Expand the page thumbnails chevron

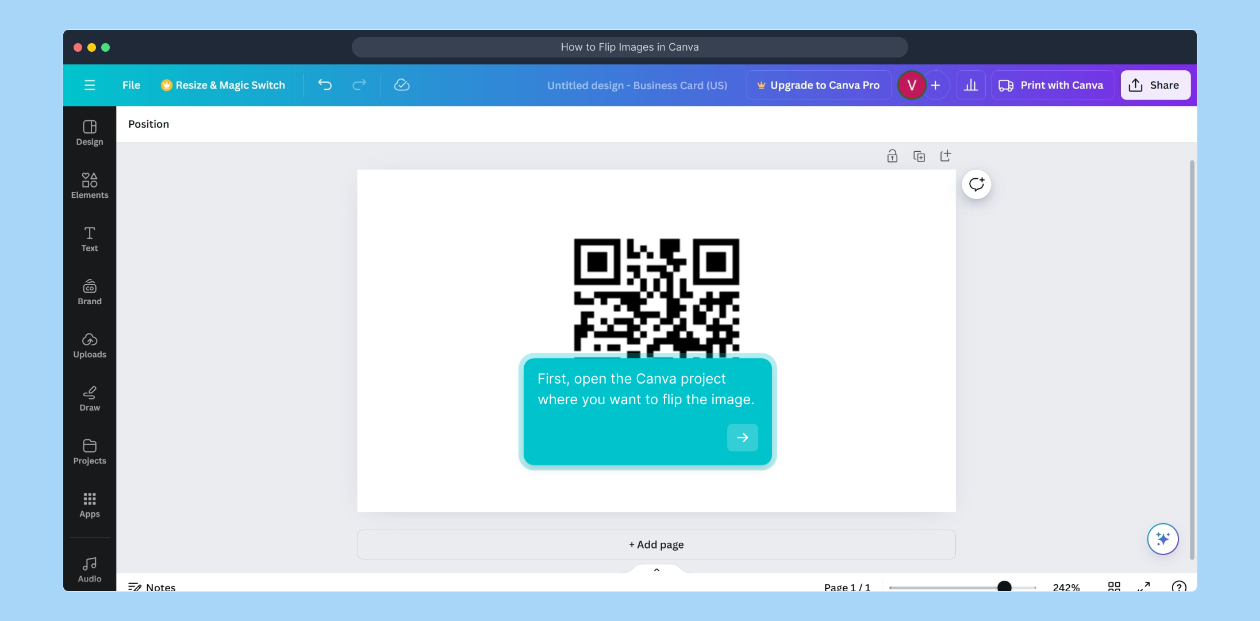(656, 570)
